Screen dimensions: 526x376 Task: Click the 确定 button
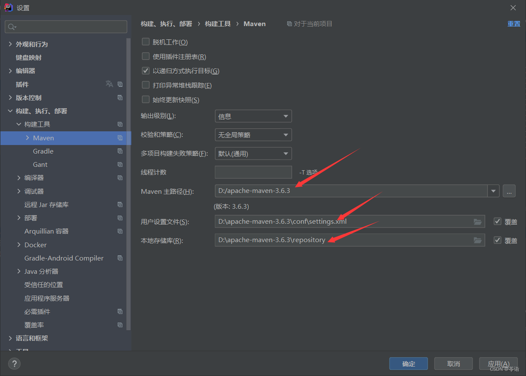(x=409, y=364)
